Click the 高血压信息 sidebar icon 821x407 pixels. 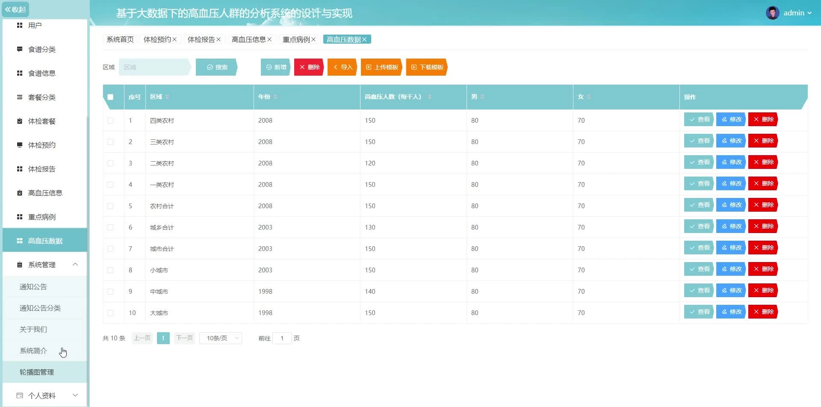click(20, 193)
